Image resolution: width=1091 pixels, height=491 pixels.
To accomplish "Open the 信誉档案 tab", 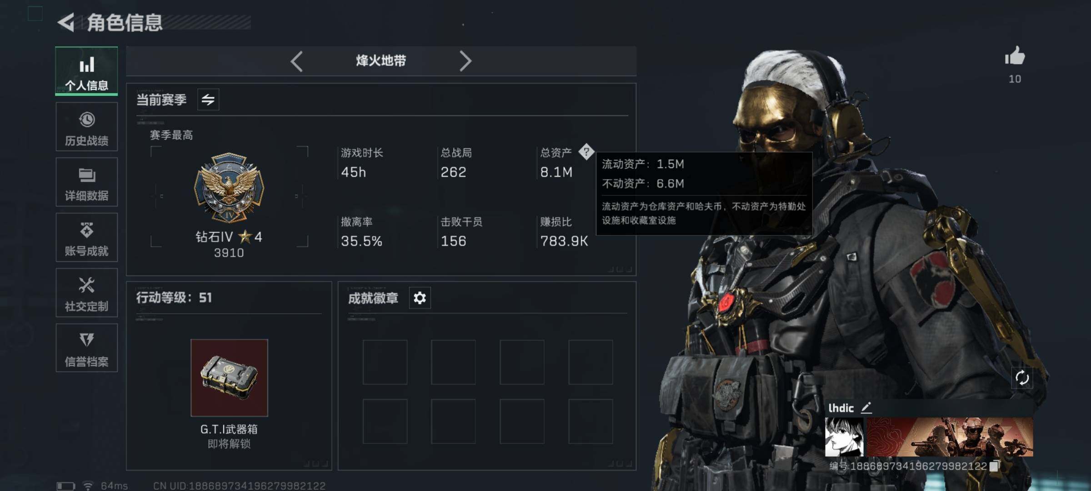I will tap(86, 348).
